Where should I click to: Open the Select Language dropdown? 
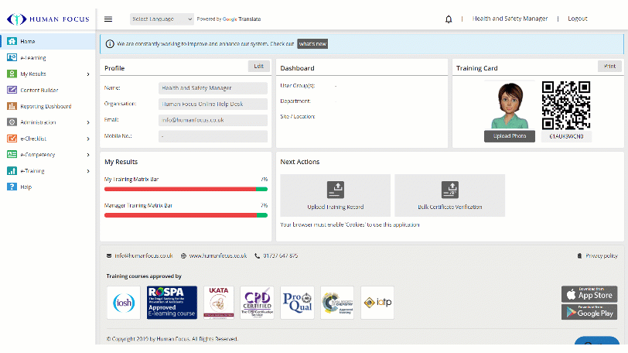click(162, 19)
